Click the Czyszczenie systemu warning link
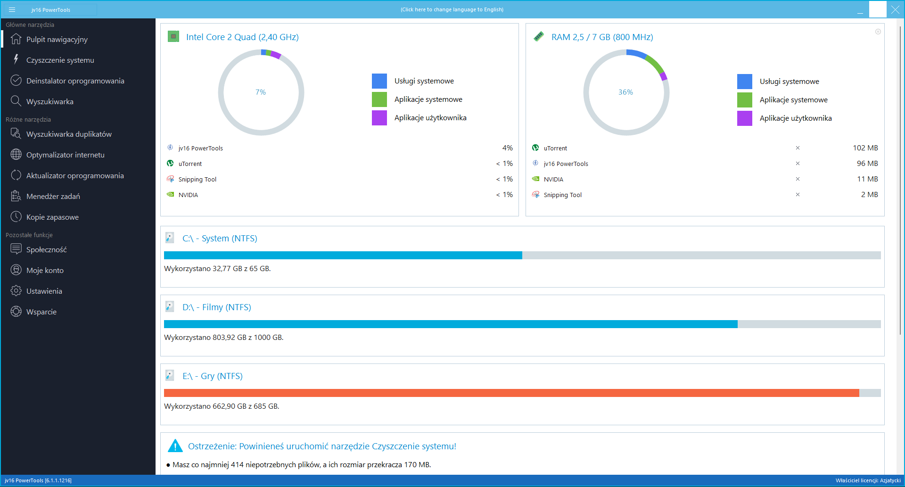The image size is (905, 487). coord(322,446)
